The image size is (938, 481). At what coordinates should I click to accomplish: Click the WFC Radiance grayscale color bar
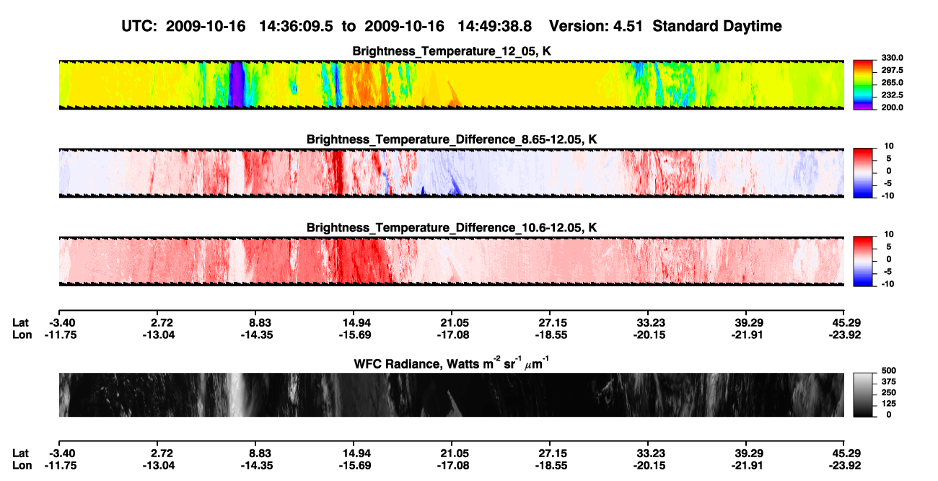click(864, 394)
